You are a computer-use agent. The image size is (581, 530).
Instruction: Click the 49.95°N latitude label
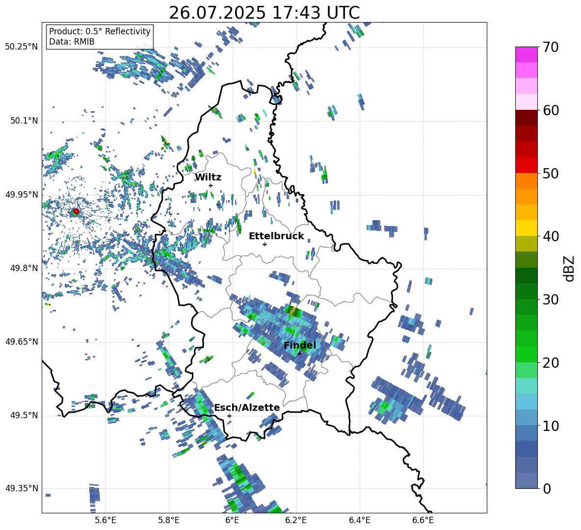tap(22, 195)
